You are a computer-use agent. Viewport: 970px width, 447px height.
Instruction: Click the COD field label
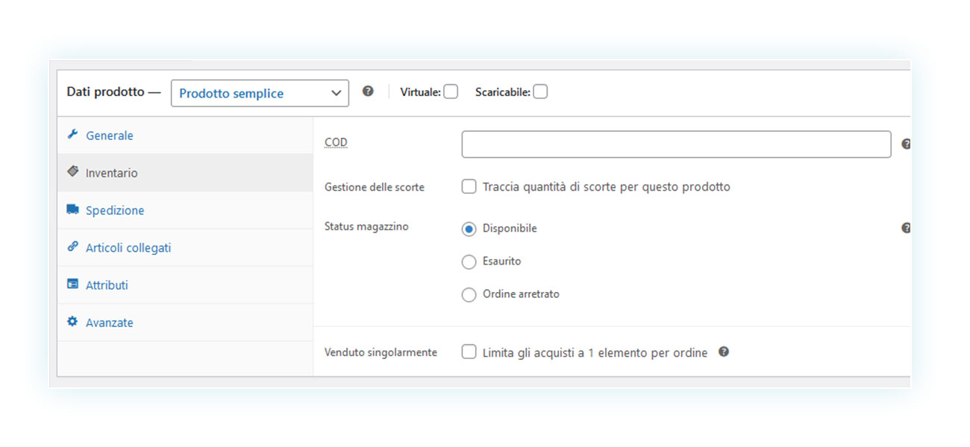pos(336,142)
